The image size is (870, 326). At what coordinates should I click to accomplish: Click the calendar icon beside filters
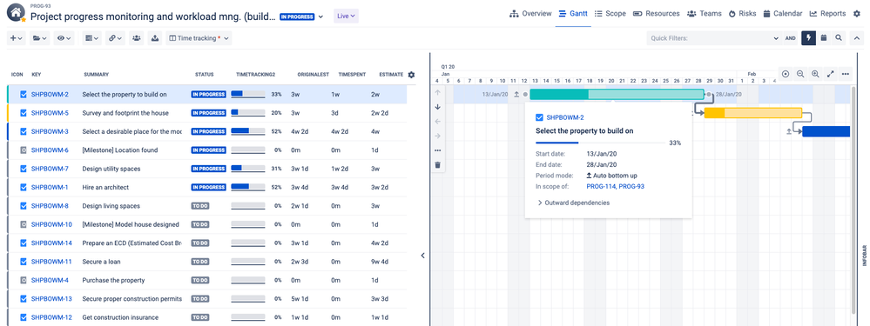[x=824, y=38]
